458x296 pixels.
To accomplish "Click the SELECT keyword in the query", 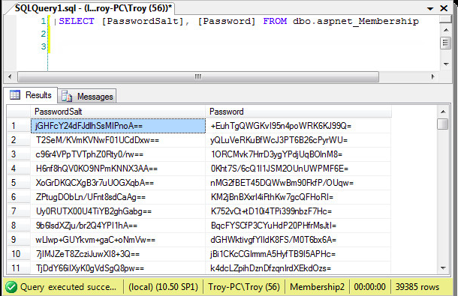I will pos(77,21).
